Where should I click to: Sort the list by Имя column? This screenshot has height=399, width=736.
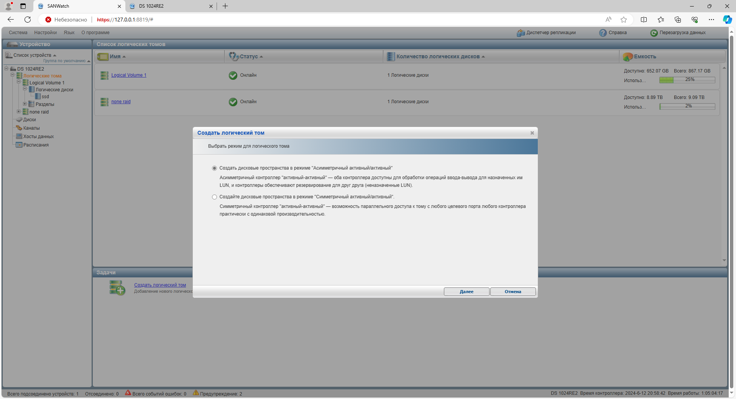tap(115, 56)
